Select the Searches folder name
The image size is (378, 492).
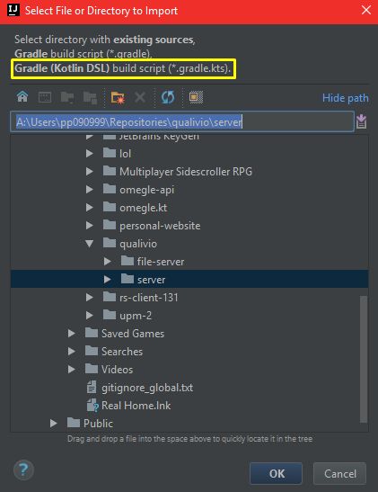coord(122,352)
